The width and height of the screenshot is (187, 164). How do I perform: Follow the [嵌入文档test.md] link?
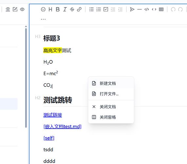click(x=62, y=127)
